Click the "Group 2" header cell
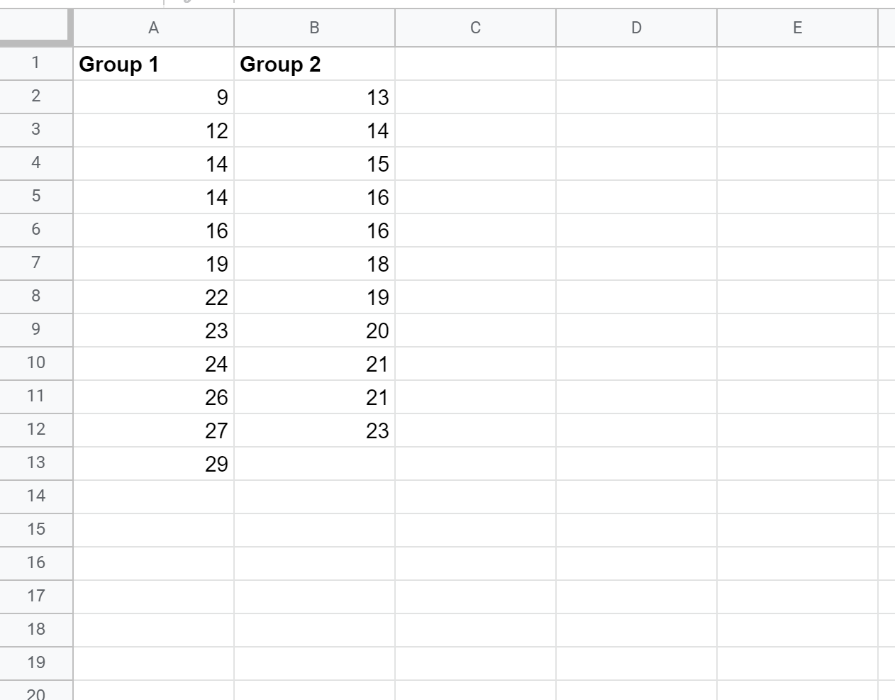895x700 pixels. pyautogui.click(x=314, y=64)
